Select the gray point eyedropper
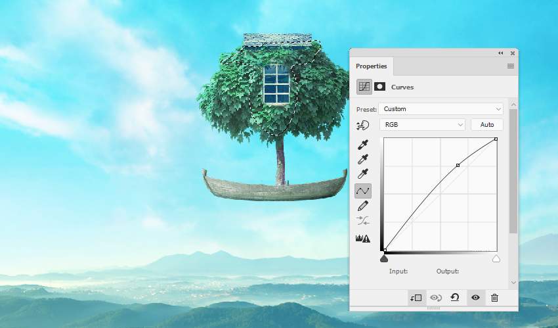Viewport: 558px width, 328px height. 362,159
